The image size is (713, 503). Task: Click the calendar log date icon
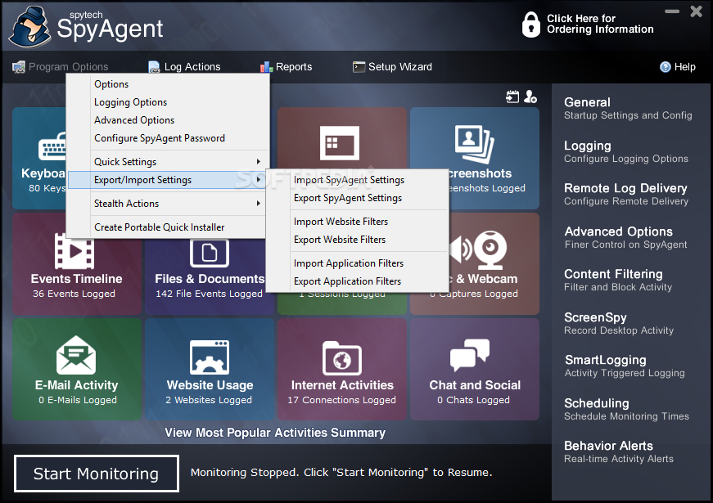[512, 97]
